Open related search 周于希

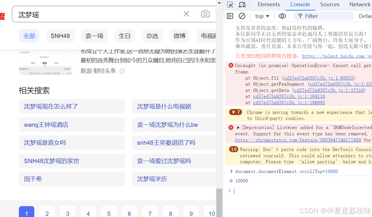point(72,179)
